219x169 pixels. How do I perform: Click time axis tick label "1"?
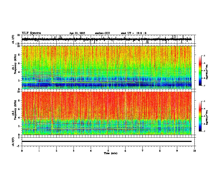39,151
